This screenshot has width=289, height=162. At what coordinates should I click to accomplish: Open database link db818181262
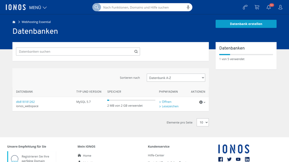click(x=25, y=102)
